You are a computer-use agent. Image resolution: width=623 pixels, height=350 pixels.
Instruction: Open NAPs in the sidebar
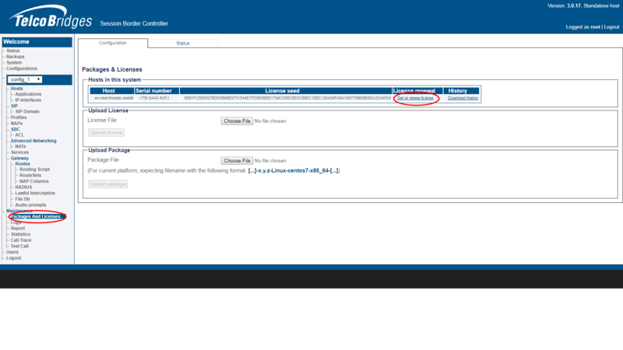tap(16, 124)
